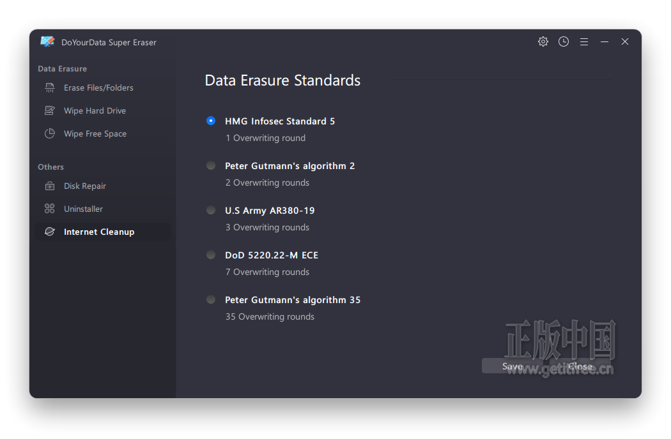This screenshot has height=439, width=671.
Task: Open erasure history clock icon
Action: pyautogui.click(x=564, y=41)
